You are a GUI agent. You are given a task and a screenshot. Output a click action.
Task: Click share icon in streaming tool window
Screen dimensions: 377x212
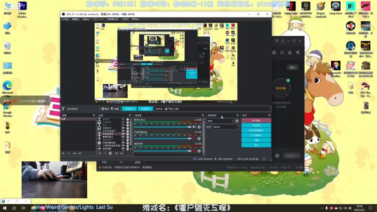pos(298,52)
